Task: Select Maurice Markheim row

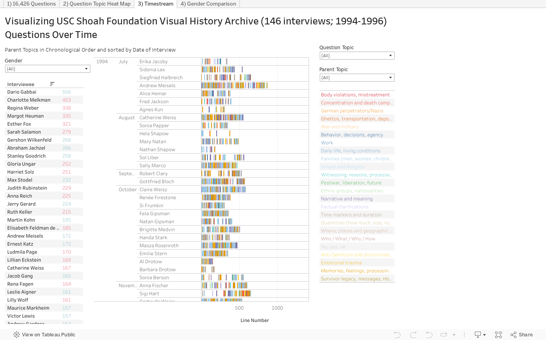Action: point(44,308)
